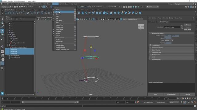Collapse the NURBS Curve History section
Viewport: 197px width, 110px height.
point(150,33)
